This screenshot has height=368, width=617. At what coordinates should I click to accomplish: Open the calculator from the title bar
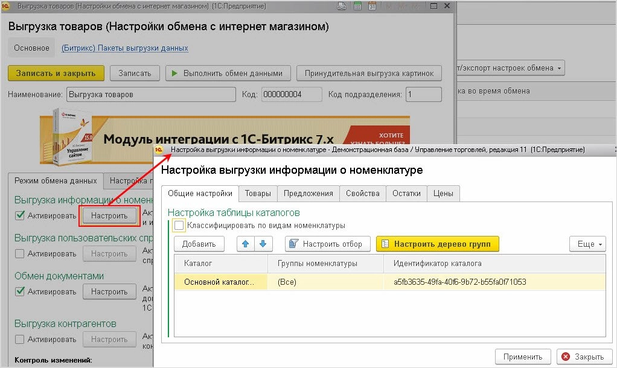pos(357,5)
